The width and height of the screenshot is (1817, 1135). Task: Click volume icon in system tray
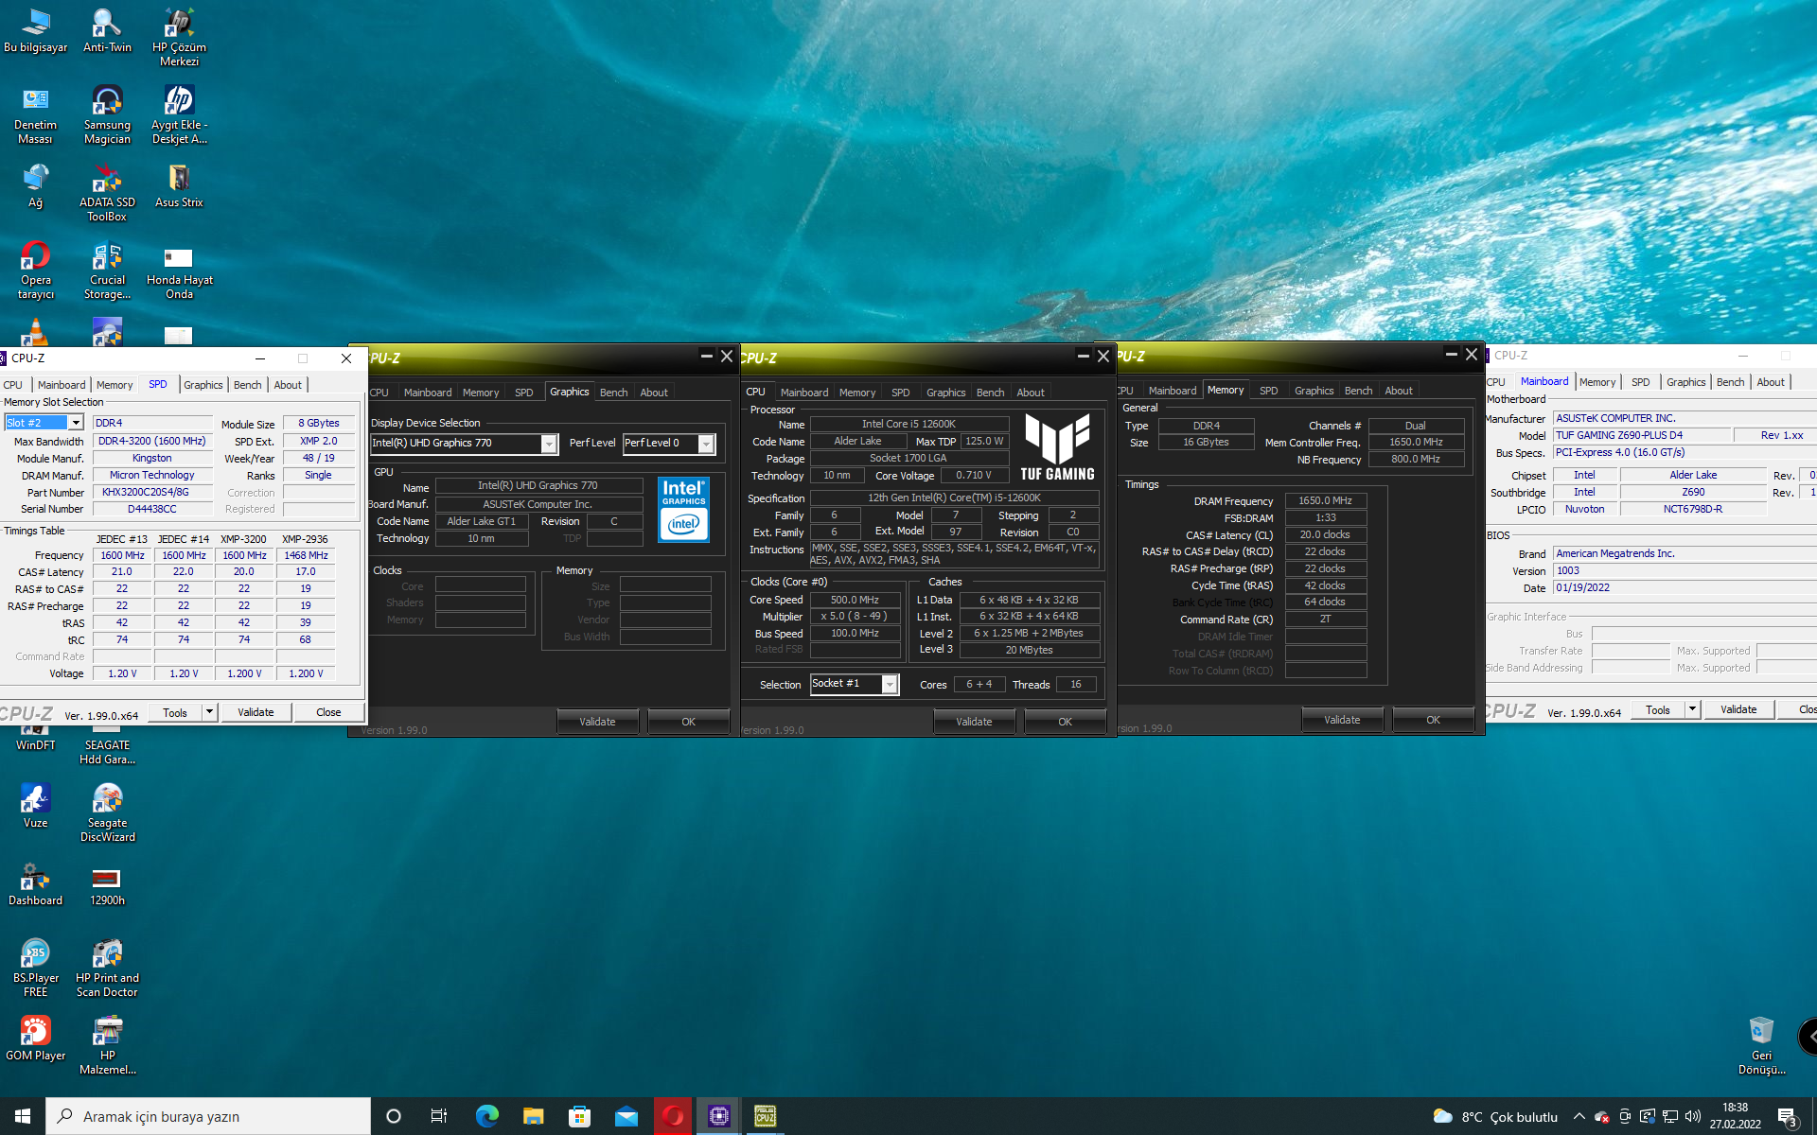point(1693,1116)
